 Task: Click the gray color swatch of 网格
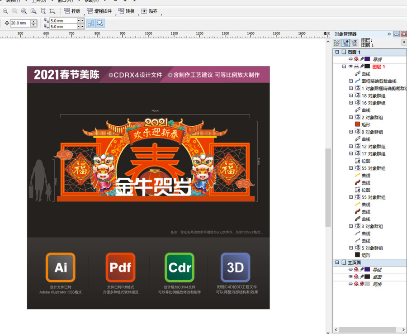(367, 284)
